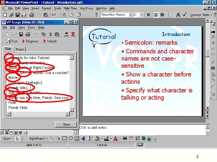
Task: Click the Font Color red A icon
Action: (x=115, y=138)
